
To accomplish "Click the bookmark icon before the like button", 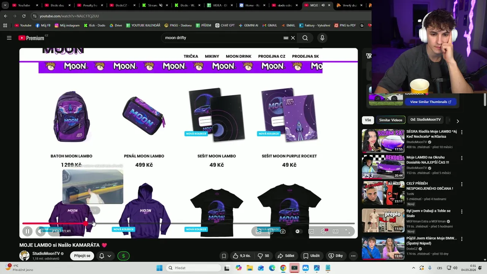I will 224,256.
